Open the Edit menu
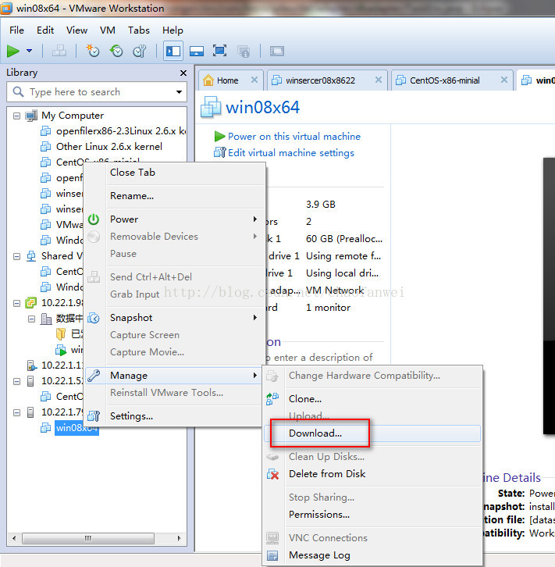555x567 pixels. click(x=45, y=30)
